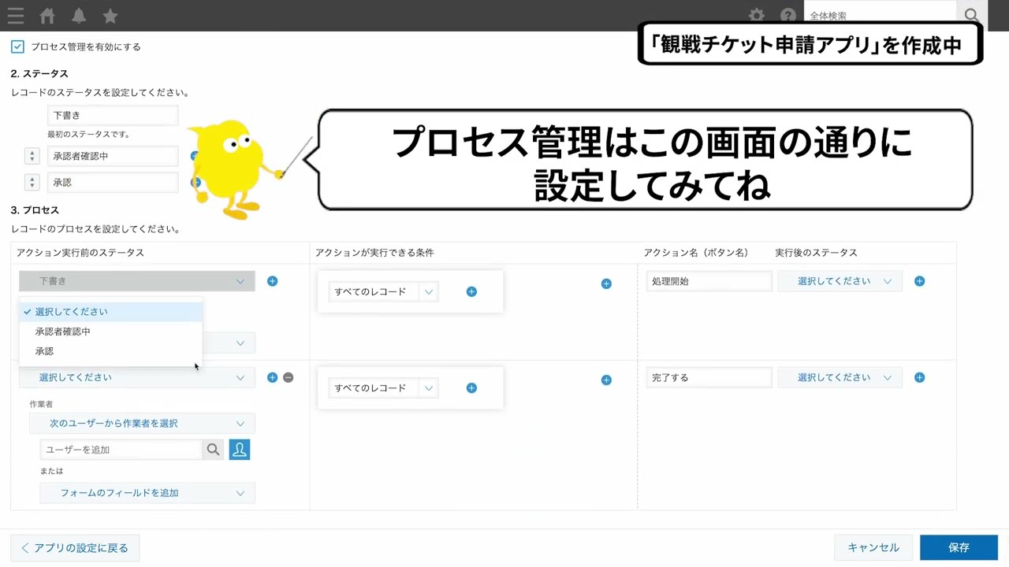The image size is (1009, 567).
Task: Go to the portal home icon
Action: point(47,16)
